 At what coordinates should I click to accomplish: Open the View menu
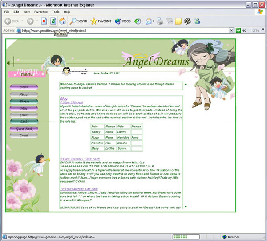(x=27, y=12)
